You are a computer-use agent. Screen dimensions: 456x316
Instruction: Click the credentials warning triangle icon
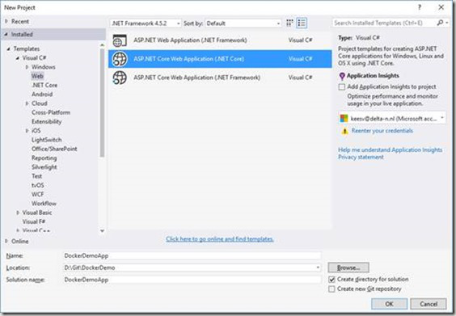(344, 131)
